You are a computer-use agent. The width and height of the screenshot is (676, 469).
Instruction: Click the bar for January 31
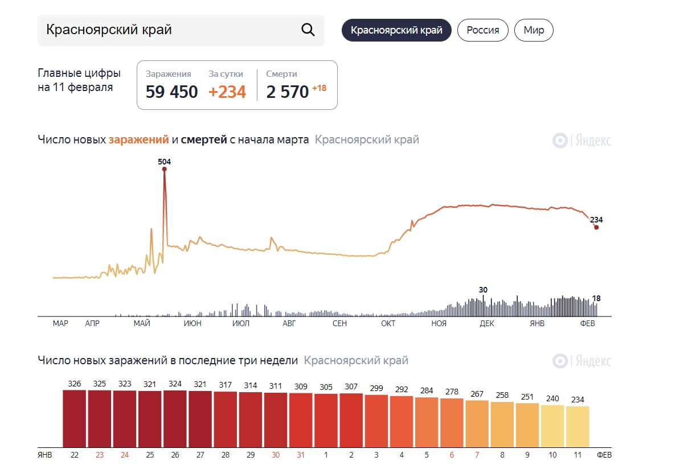301,420
